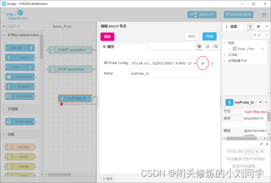Image resolution: width=271 pixels, height=183 pixels.
Task: Toggle the 有效 enabled switch at bottom
Action: pos(108,179)
